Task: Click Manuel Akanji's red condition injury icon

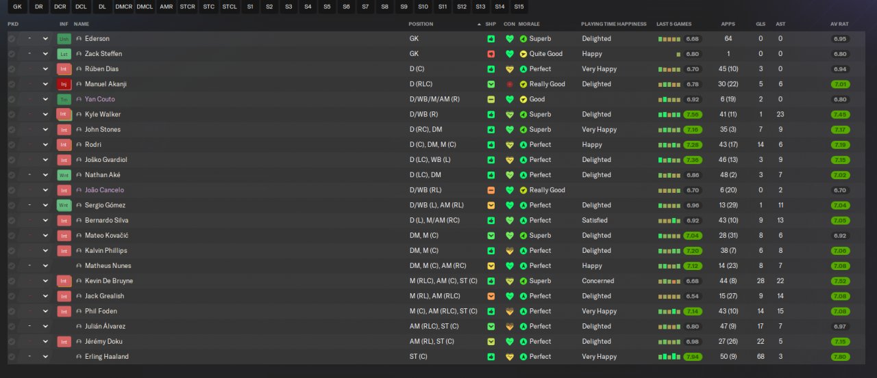Action: point(509,84)
